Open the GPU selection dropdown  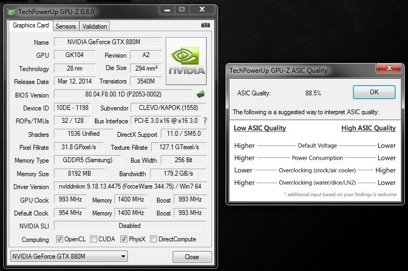pos(69,256)
